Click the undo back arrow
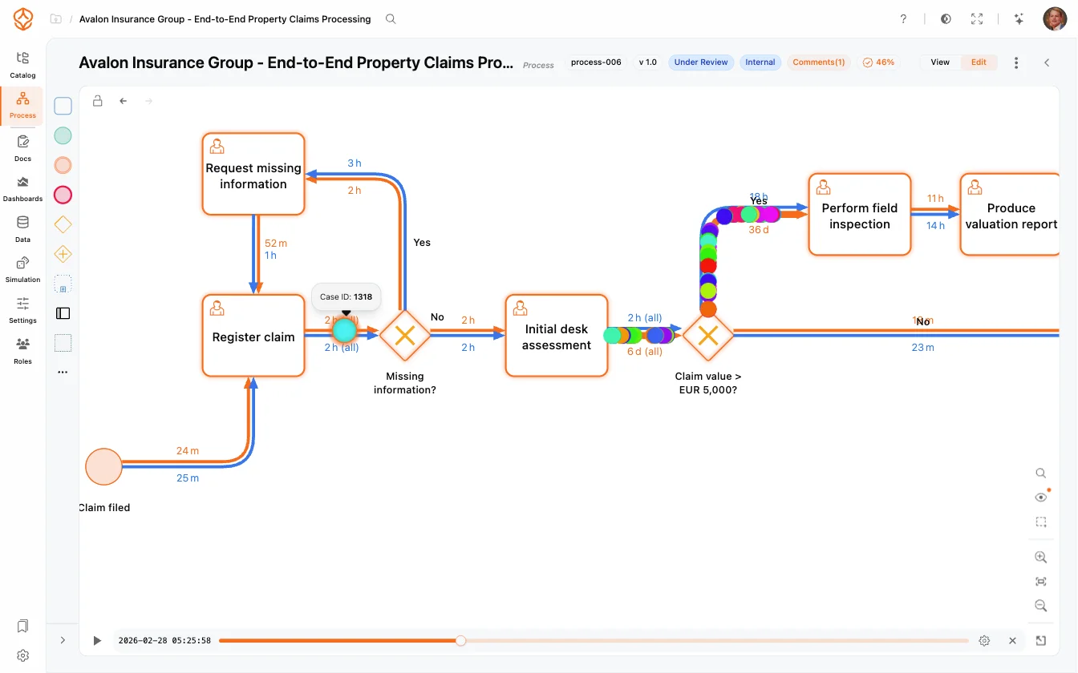This screenshot has width=1078, height=673. click(x=123, y=101)
